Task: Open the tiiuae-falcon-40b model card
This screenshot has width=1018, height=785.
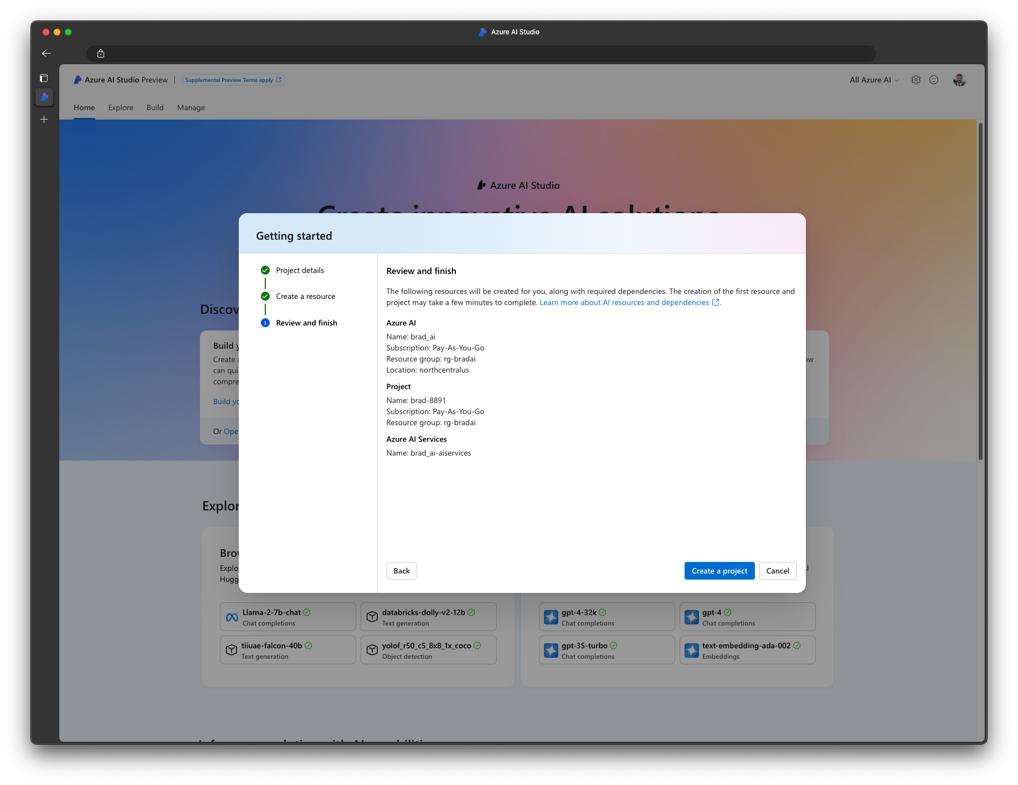Action: (x=288, y=650)
